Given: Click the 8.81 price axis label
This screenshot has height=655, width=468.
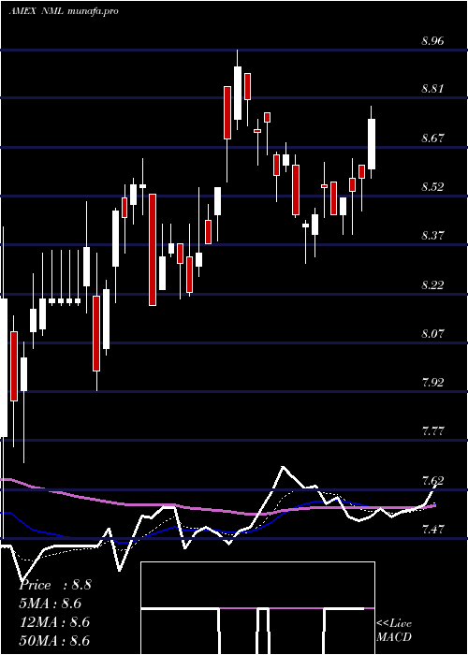Looking at the screenshot, I should click(432, 89).
